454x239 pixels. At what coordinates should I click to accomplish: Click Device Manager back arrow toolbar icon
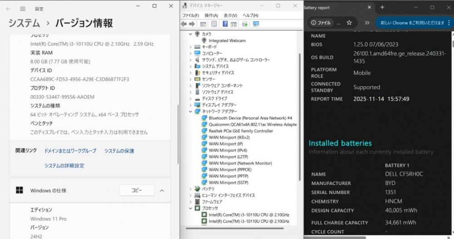click(x=184, y=24)
